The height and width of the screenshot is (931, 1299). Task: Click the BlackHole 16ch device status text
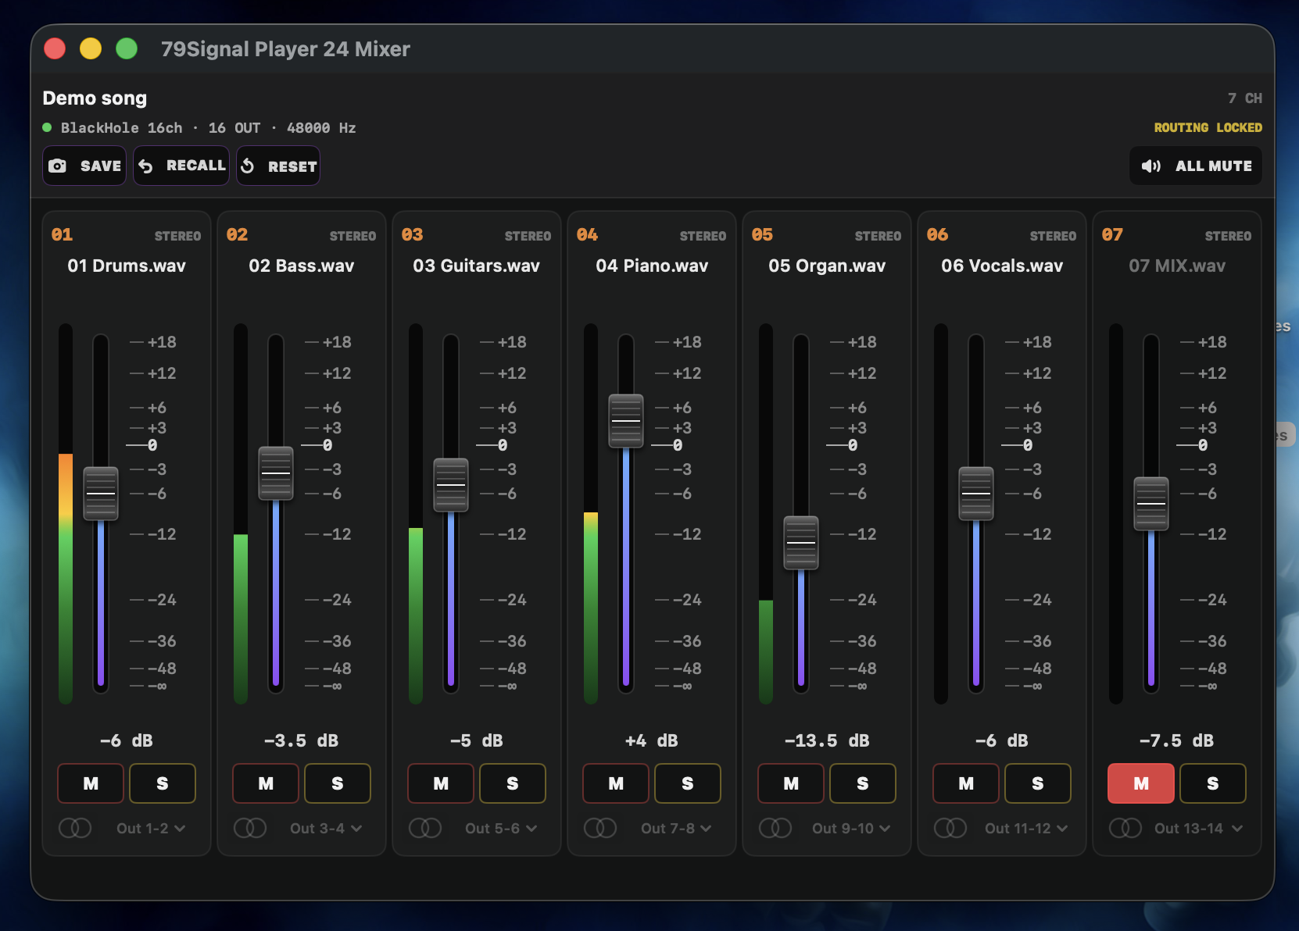208,127
